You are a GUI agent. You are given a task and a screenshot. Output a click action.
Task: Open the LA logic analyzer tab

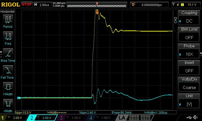coord(122,118)
